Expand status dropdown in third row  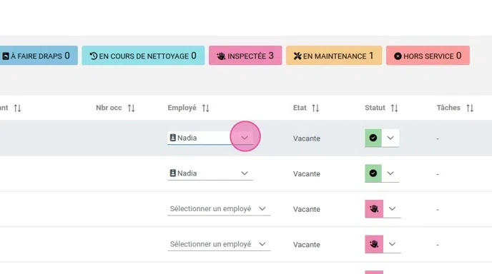coord(392,208)
